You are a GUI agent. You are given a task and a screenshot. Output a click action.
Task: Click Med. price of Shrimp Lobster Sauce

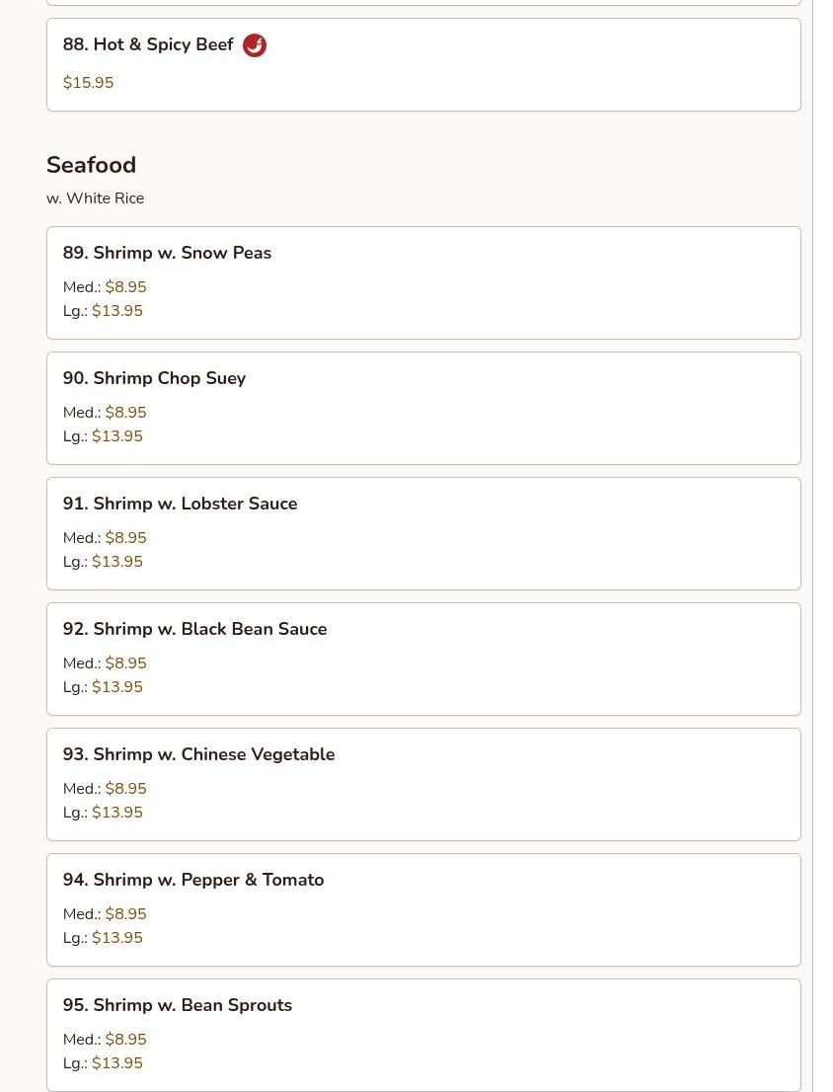pos(125,538)
